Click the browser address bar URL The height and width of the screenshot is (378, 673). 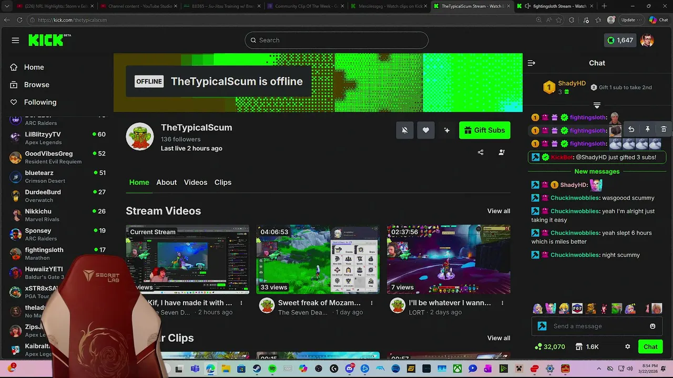72,20
